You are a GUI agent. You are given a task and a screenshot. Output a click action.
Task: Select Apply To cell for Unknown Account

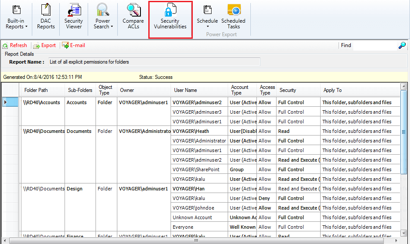click(360, 217)
